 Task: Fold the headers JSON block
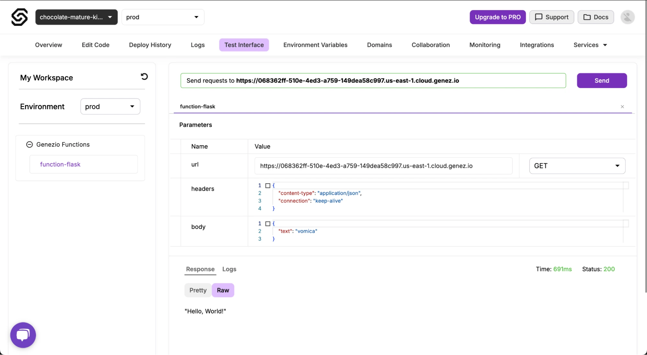[268, 186]
